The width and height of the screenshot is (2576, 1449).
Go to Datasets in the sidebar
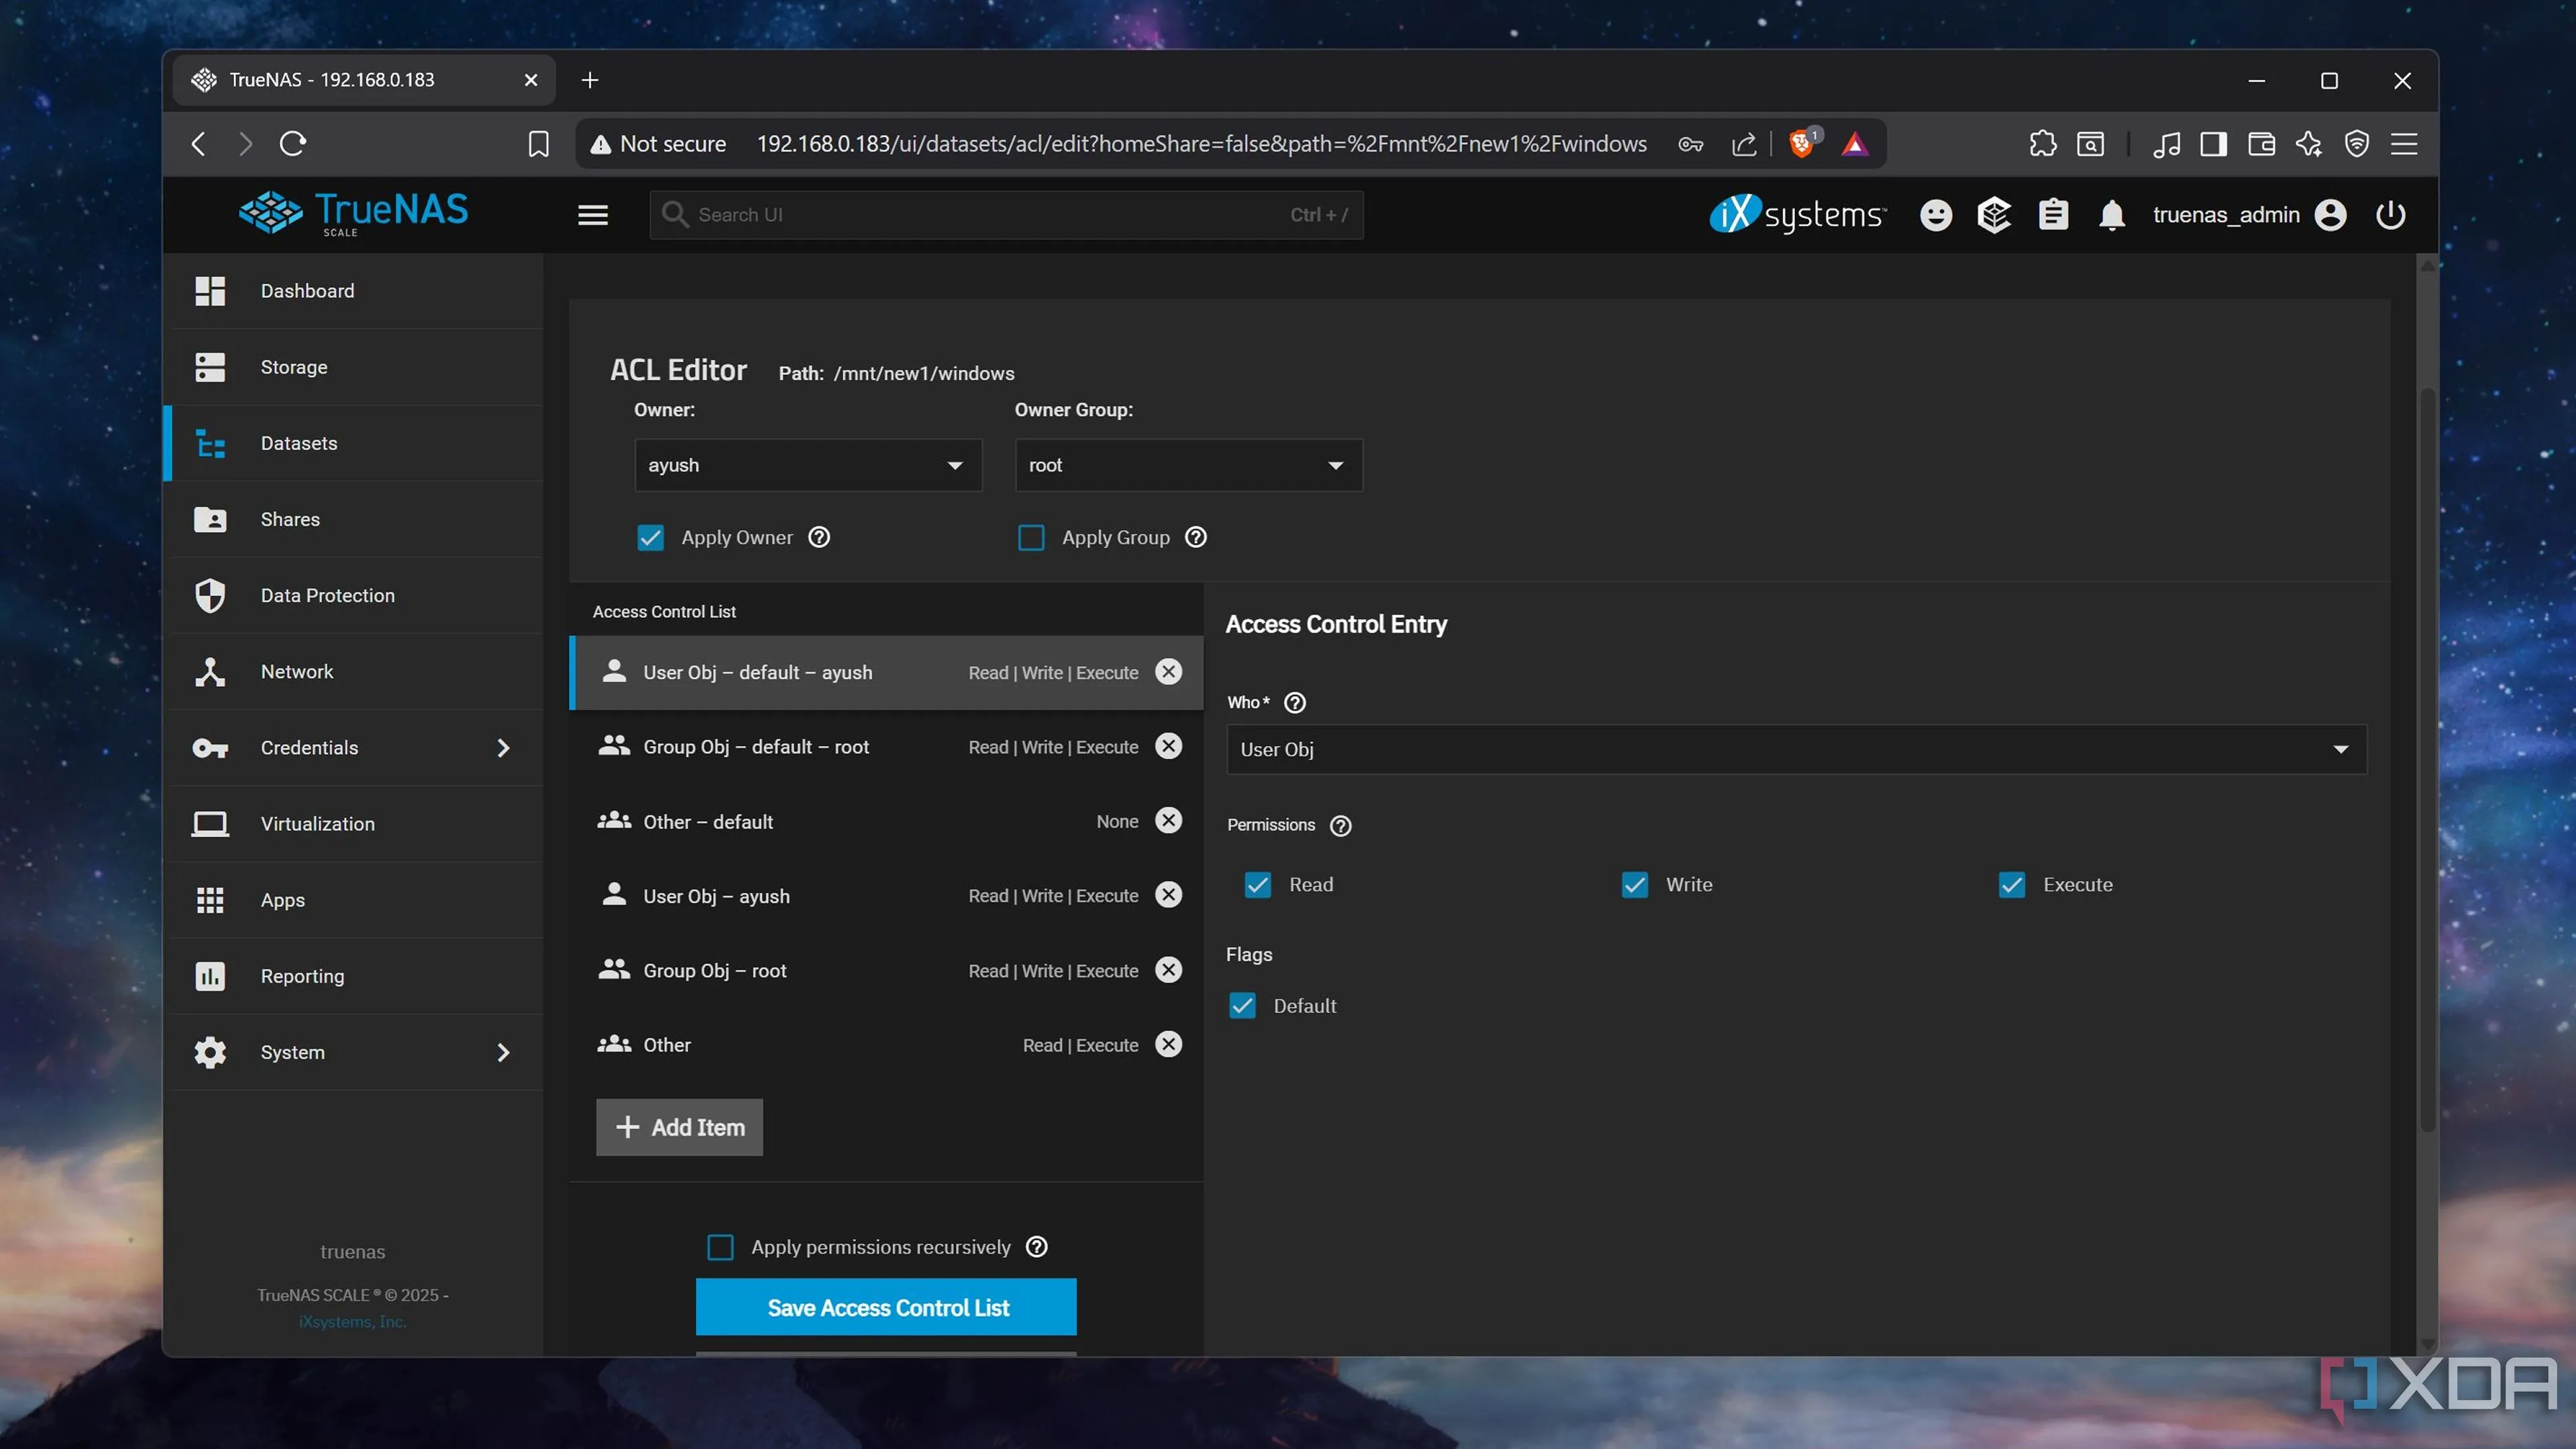click(x=354, y=443)
